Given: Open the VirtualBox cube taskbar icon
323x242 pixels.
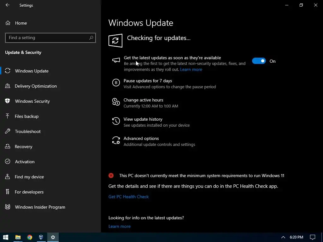Looking at the screenshot, I should point(41,237).
